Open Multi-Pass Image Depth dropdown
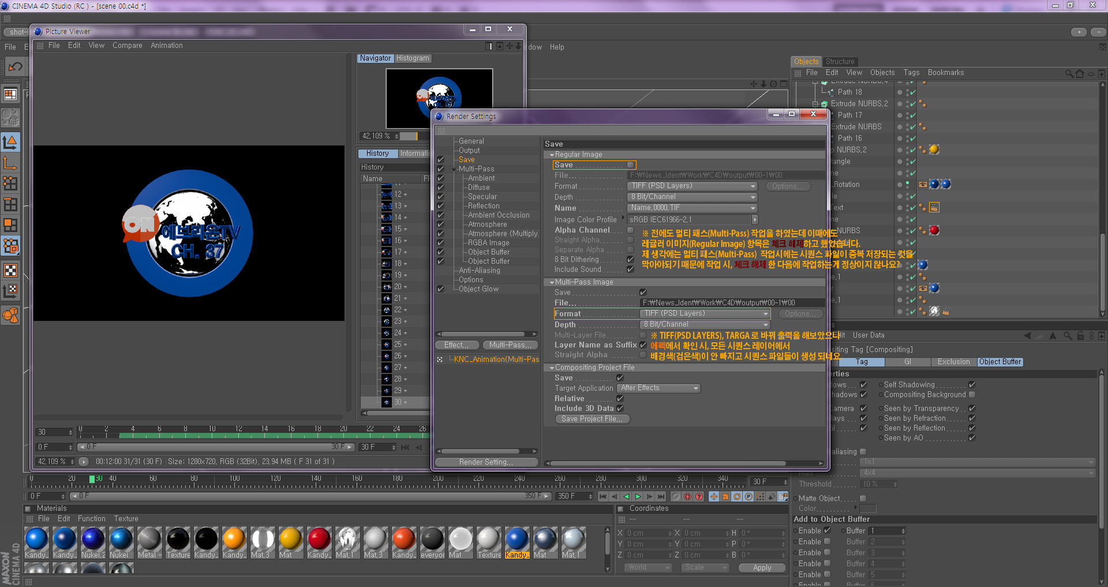1108x587 pixels. point(705,324)
